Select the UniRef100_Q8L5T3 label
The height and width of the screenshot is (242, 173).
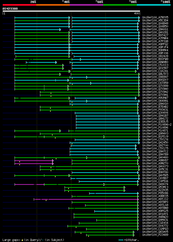pos(155,74)
